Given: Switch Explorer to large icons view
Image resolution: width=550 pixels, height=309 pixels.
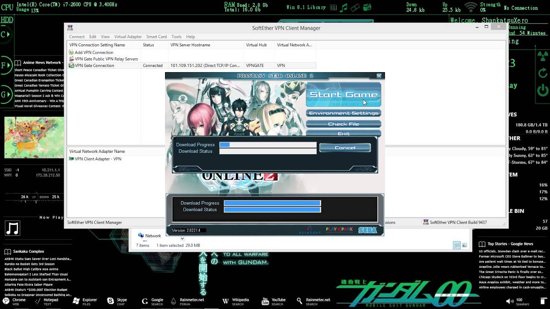Looking at the screenshot, I should 465,245.
